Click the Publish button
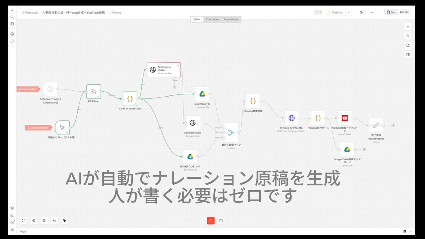The image size is (425, 239). point(335,12)
